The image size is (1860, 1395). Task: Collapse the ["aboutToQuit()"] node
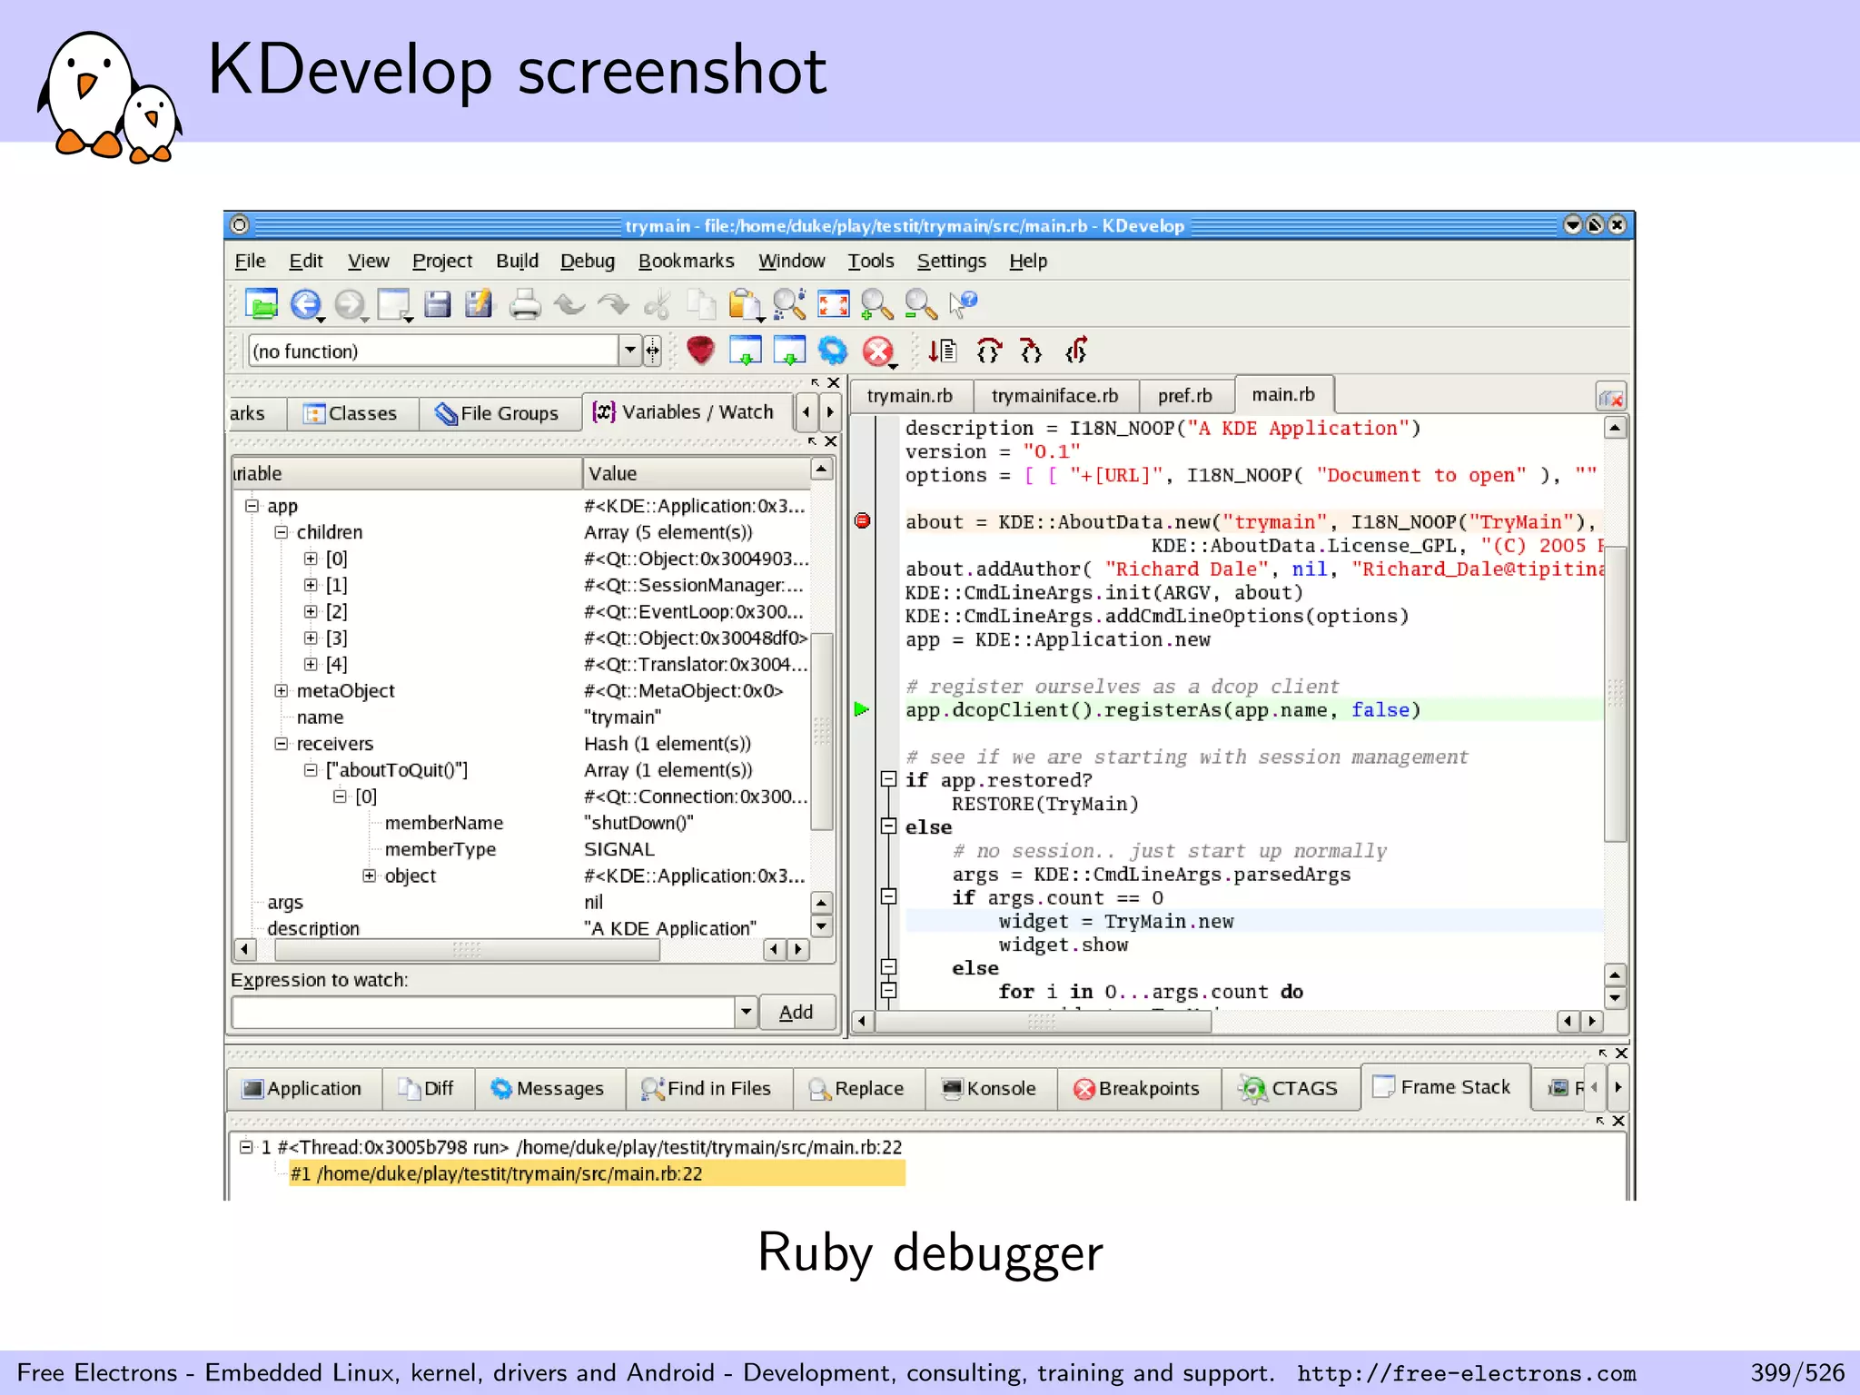point(311,770)
